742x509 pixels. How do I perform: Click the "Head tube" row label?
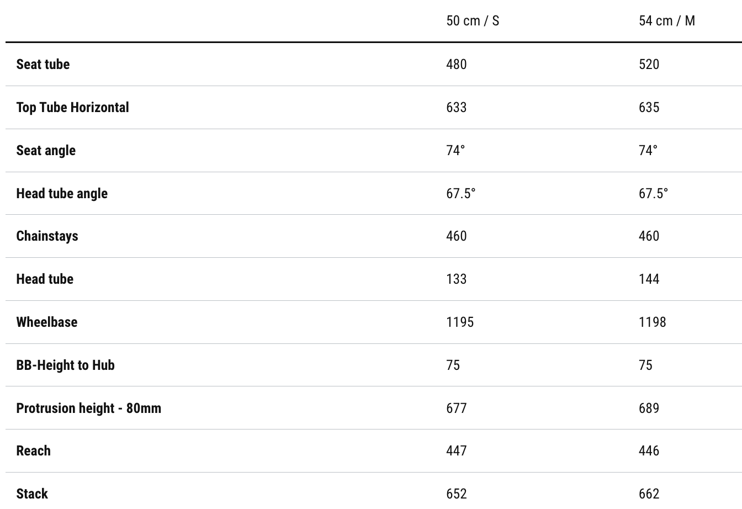click(45, 279)
